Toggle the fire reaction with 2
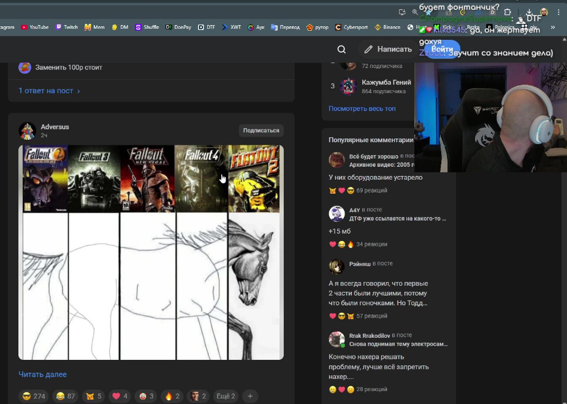 pos(172,397)
